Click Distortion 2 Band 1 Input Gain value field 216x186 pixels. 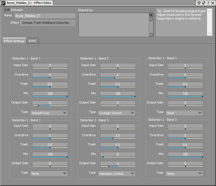click(50, 126)
